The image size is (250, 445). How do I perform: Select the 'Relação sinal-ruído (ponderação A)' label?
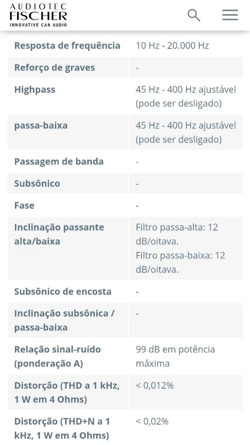pos(57,356)
